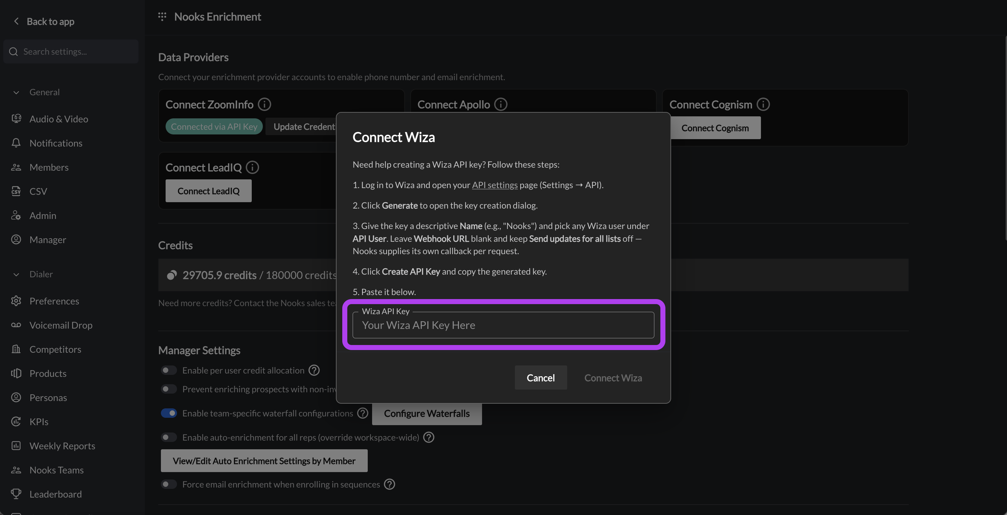Click Cancel in Connect Wiza dialog

[541, 377]
